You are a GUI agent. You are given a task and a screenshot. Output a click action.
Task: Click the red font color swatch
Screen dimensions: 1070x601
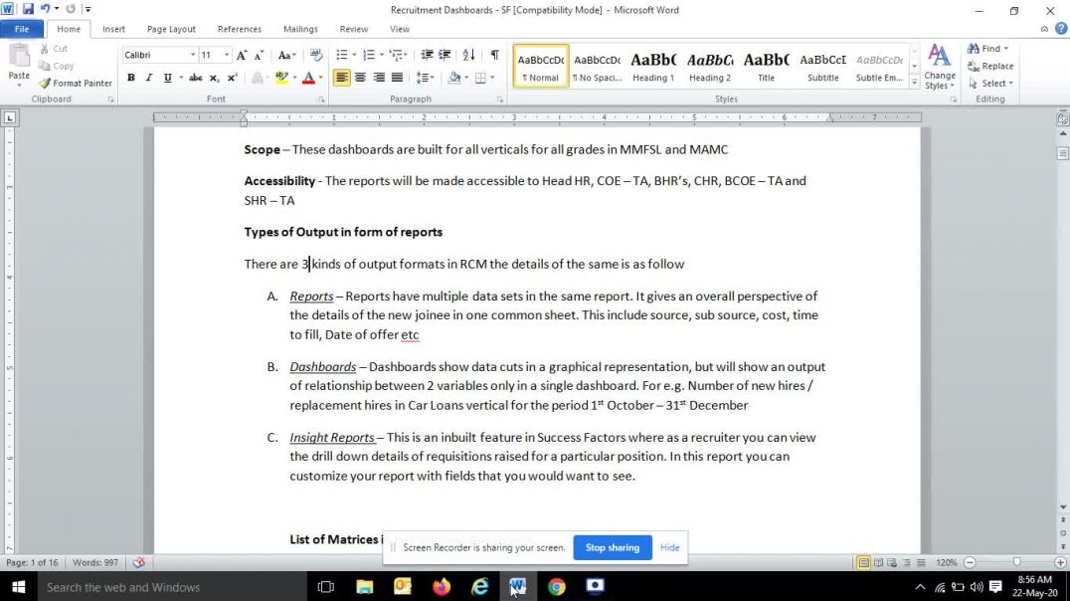point(307,78)
